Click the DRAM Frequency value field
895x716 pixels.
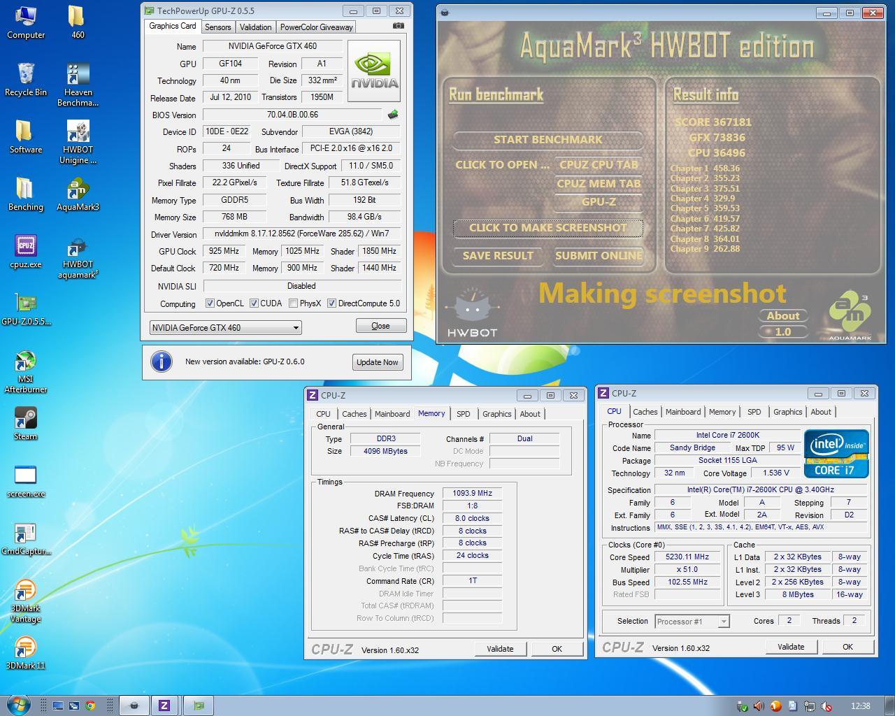point(472,493)
